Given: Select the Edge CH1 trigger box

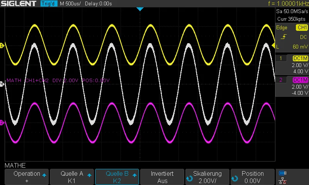Looking at the screenshot, I should 292,28.
